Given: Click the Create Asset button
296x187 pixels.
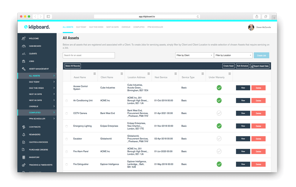Looking at the screenshot, I should point(229,66).
